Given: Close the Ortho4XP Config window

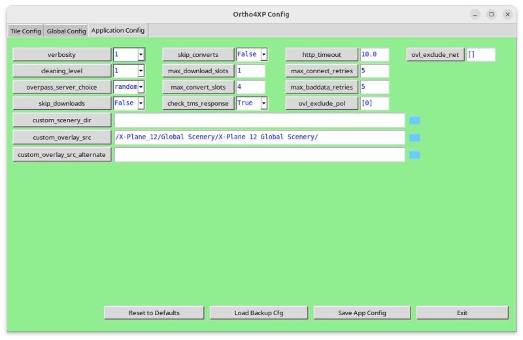Looking at the screenshot, I should pos(508,14).
